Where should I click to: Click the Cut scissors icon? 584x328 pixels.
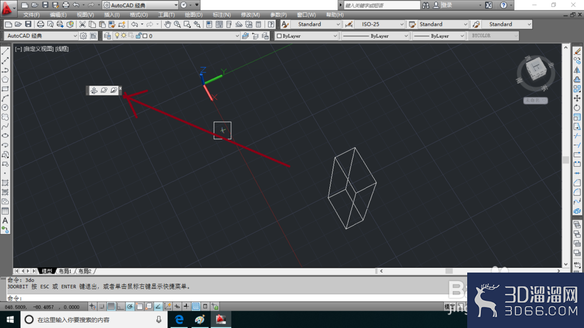[82, 25]
